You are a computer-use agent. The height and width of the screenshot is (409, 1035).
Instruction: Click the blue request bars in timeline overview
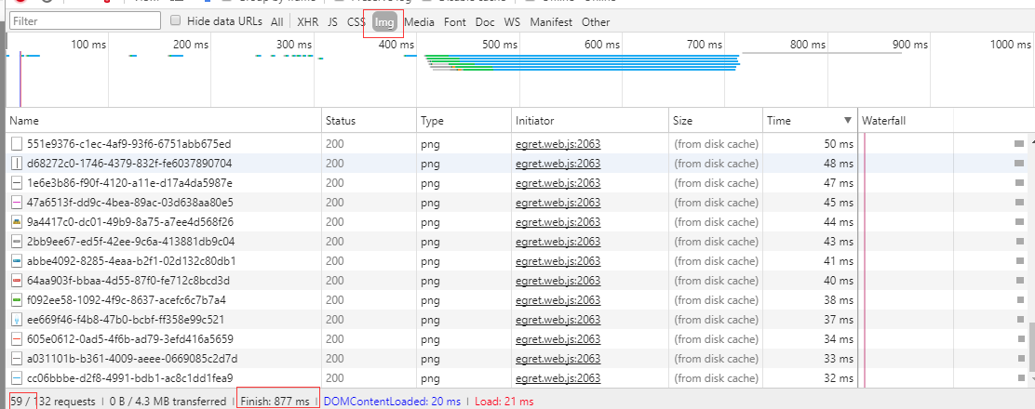click(x=582, y=61)
